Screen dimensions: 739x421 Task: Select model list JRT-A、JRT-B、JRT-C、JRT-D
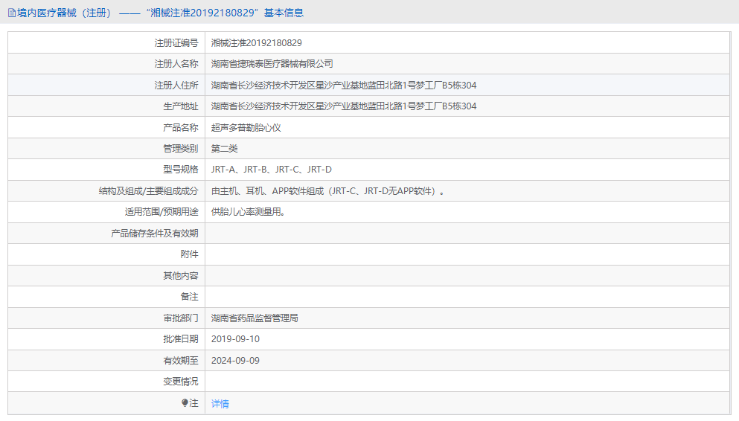pos(272,169)
